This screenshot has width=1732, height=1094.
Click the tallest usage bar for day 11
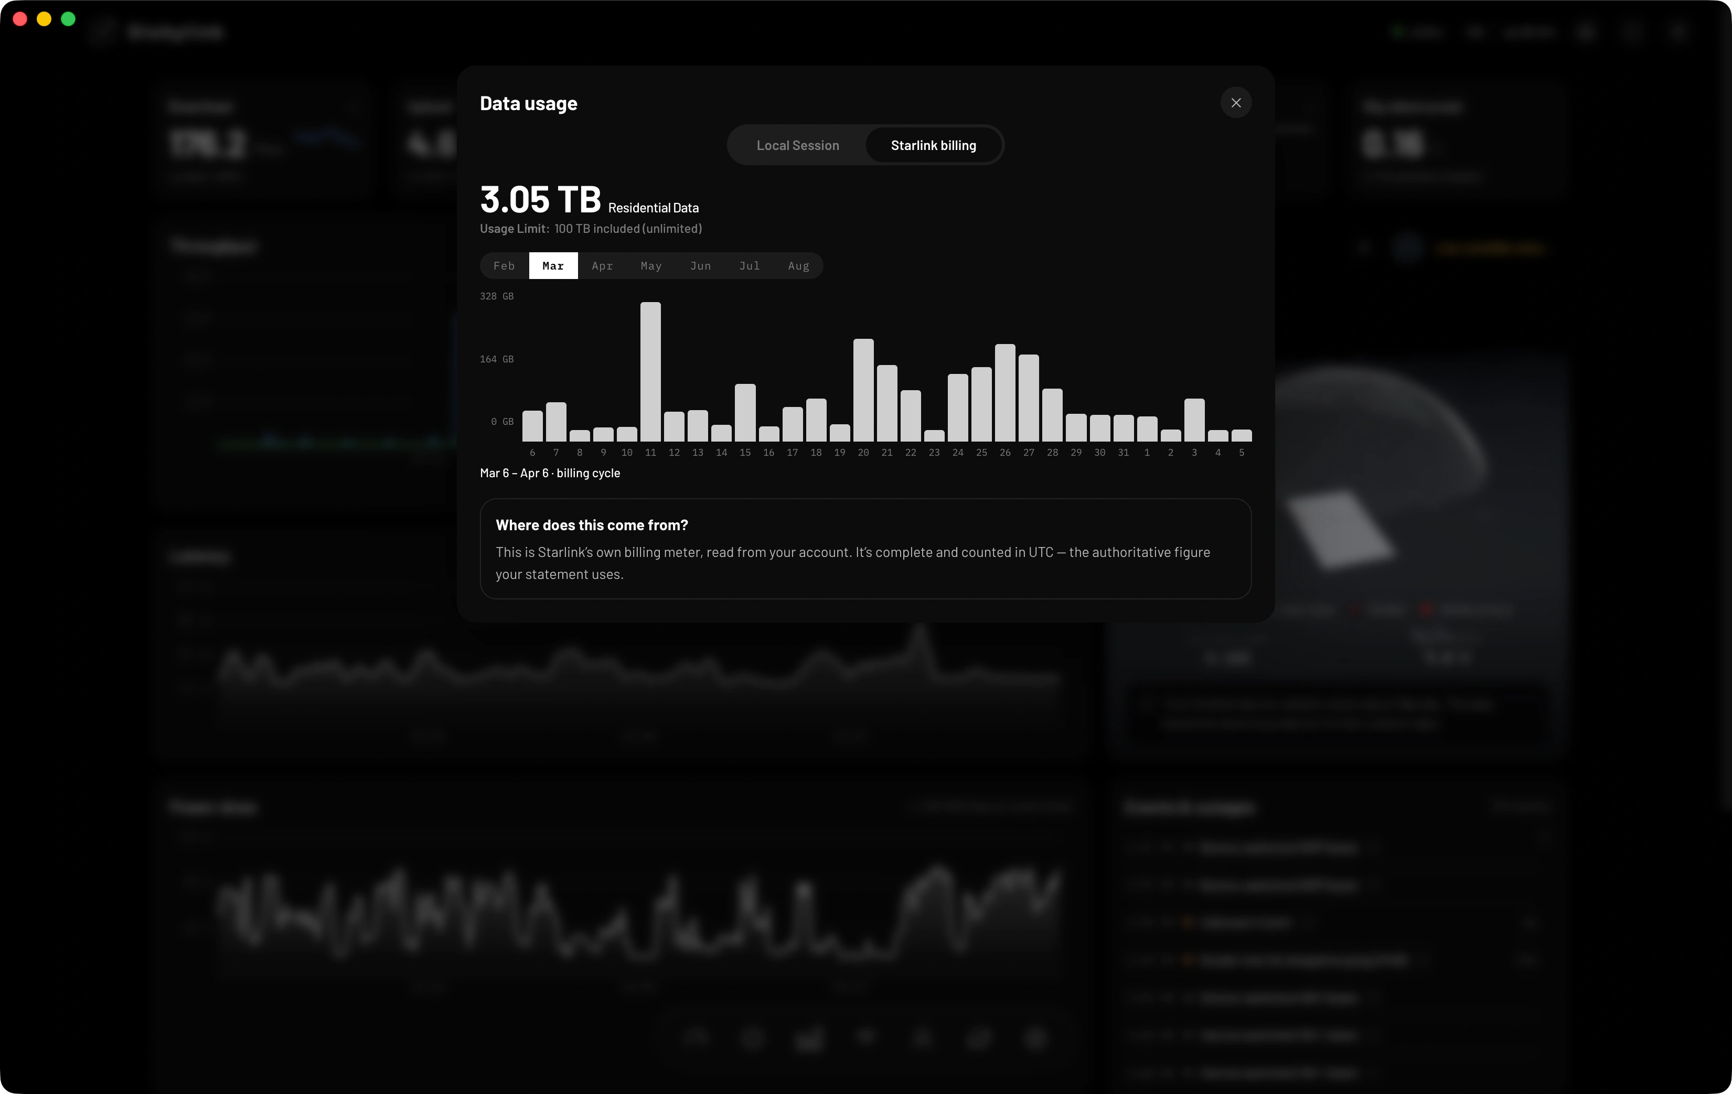click(650, 371)
